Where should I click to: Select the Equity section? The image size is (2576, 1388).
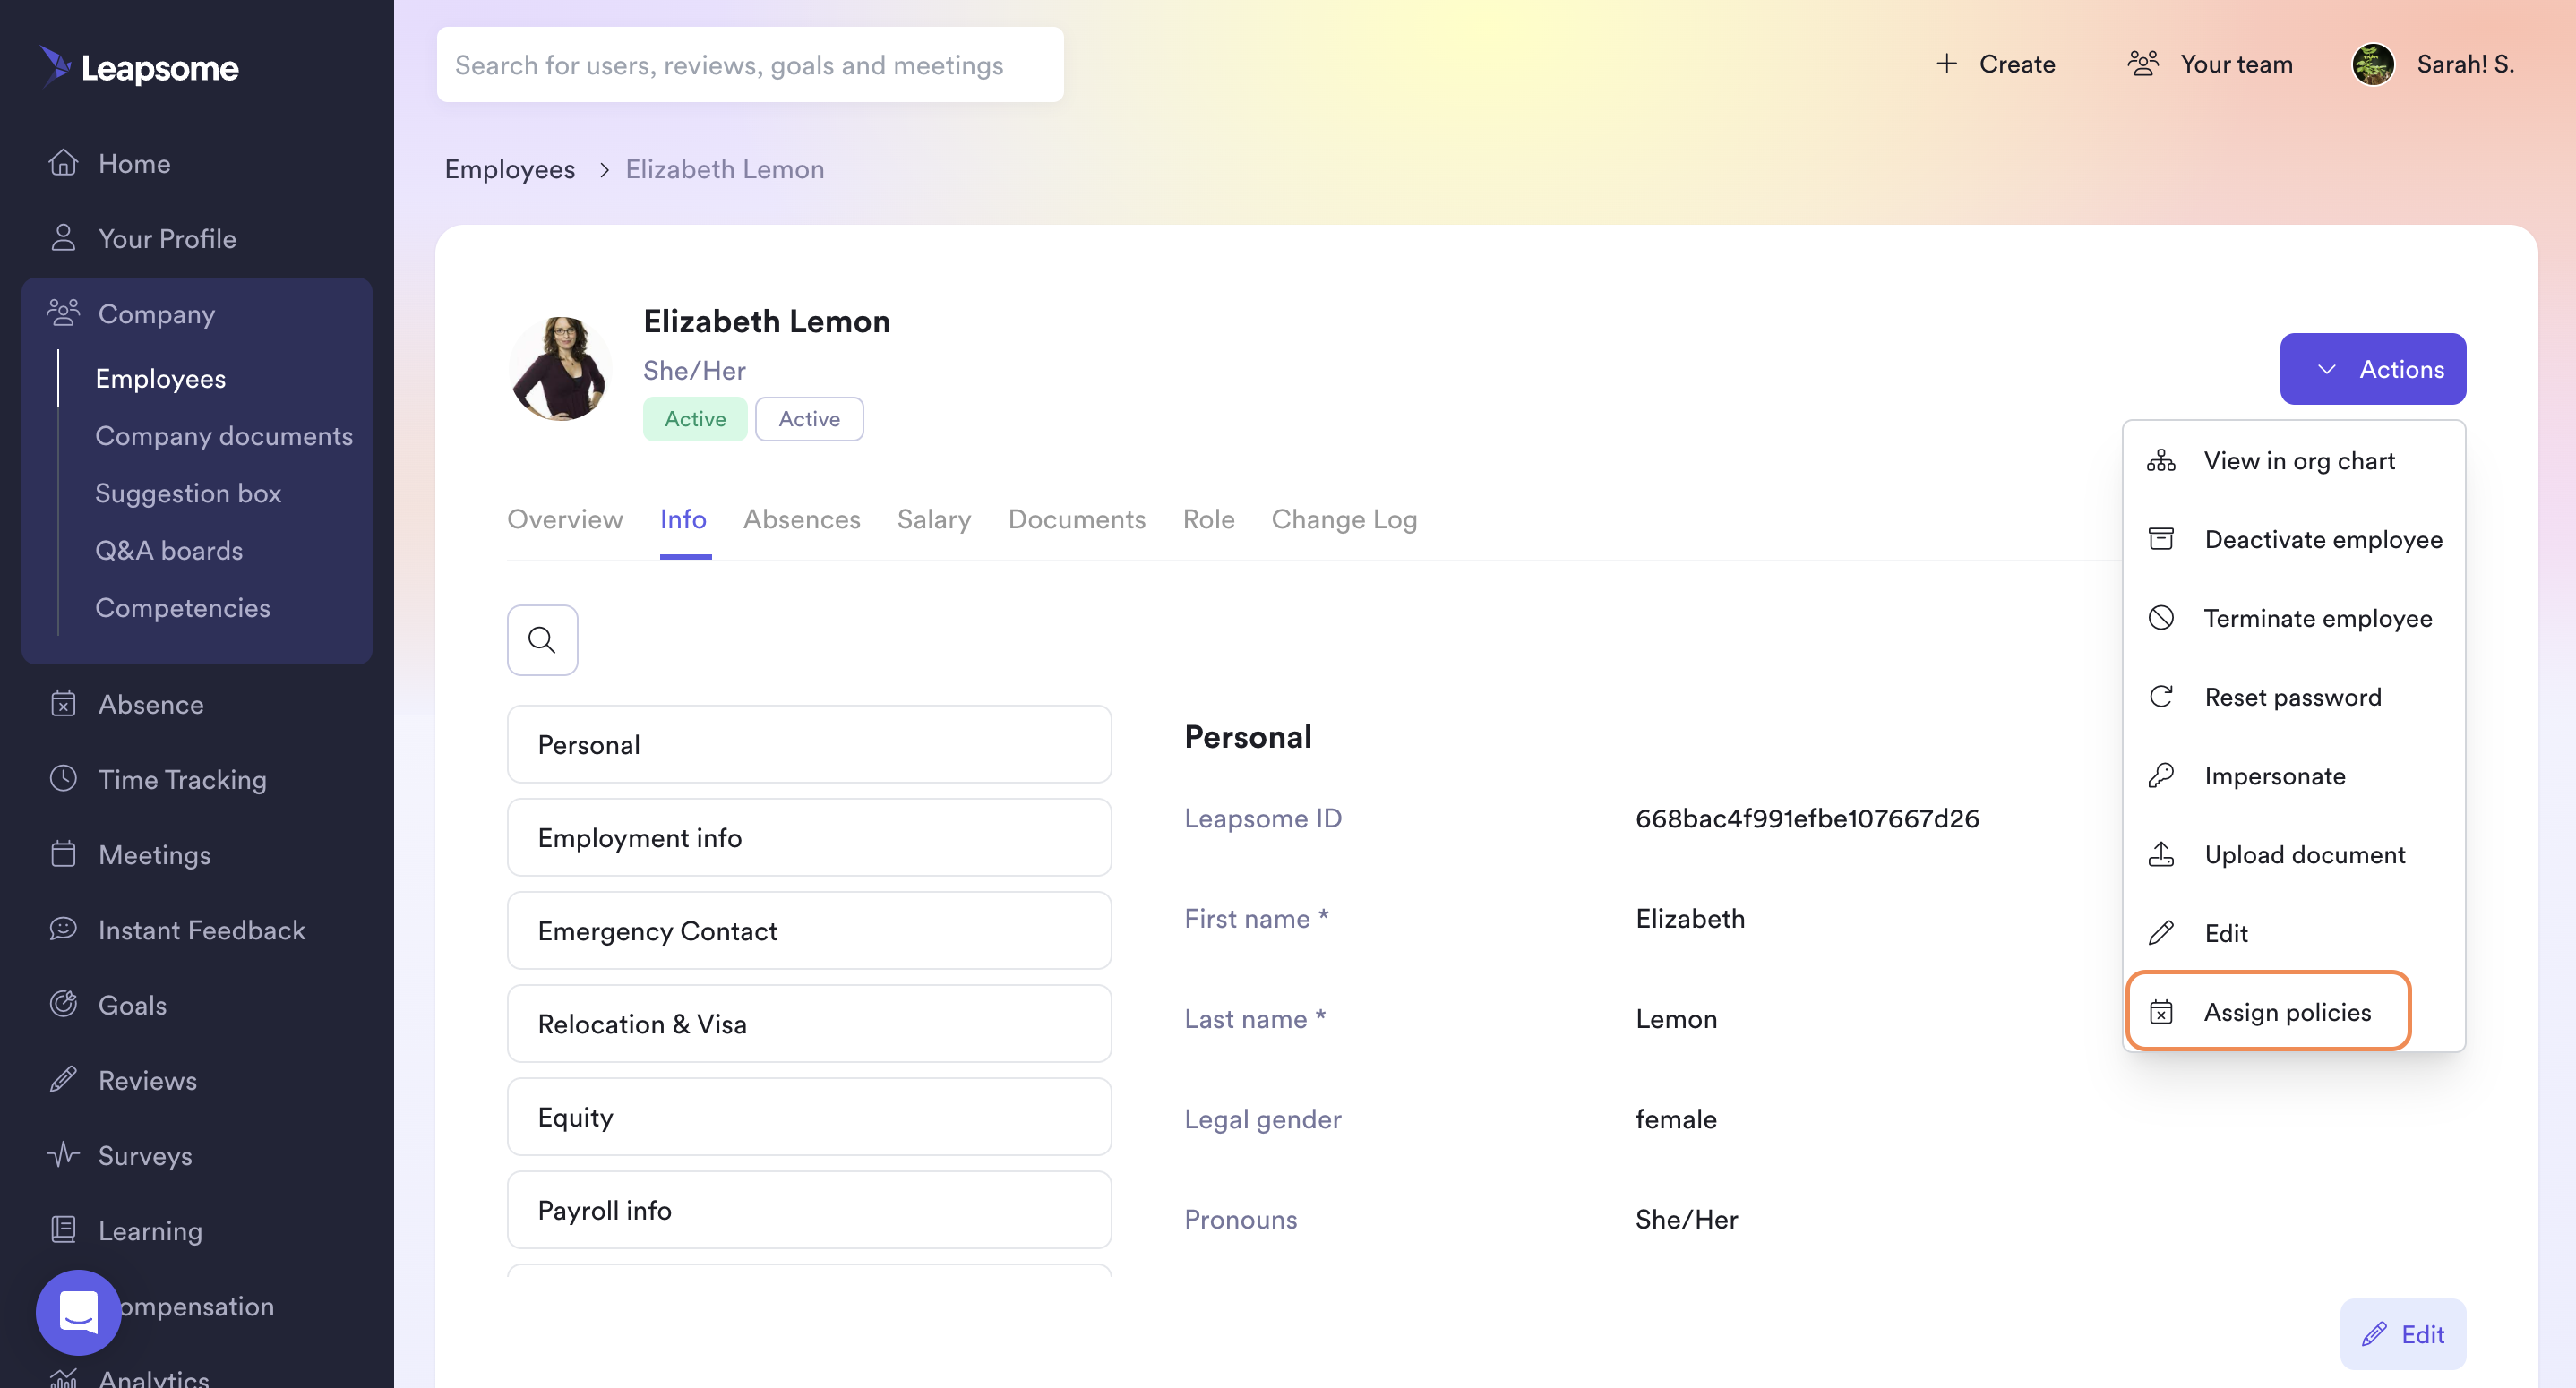[809, 1116]
